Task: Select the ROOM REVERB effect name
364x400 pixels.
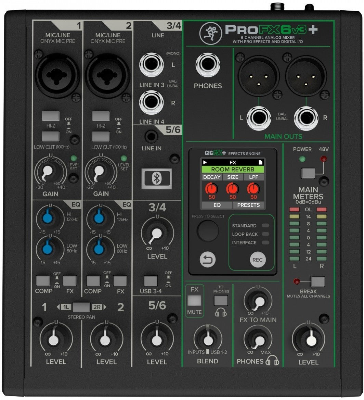Action: (233, 170)
